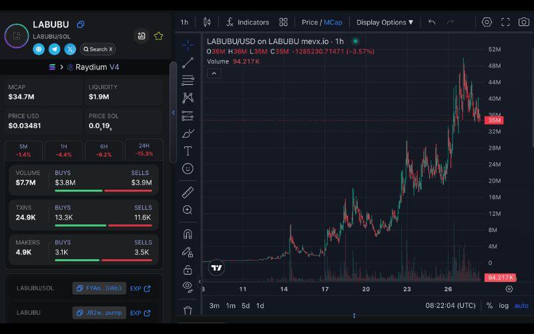Open the Indicators menu

(248, 23)
